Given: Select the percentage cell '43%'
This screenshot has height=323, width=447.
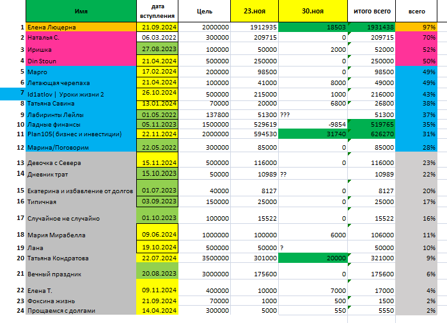Looking at the screenshot, I should pyautogui.click(x=416, y=94).
